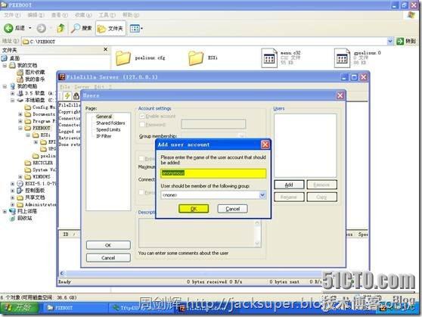Select the gpxelinux.0 file icon
The height and width of the screenshot is (317, 422).
(342, 58)
